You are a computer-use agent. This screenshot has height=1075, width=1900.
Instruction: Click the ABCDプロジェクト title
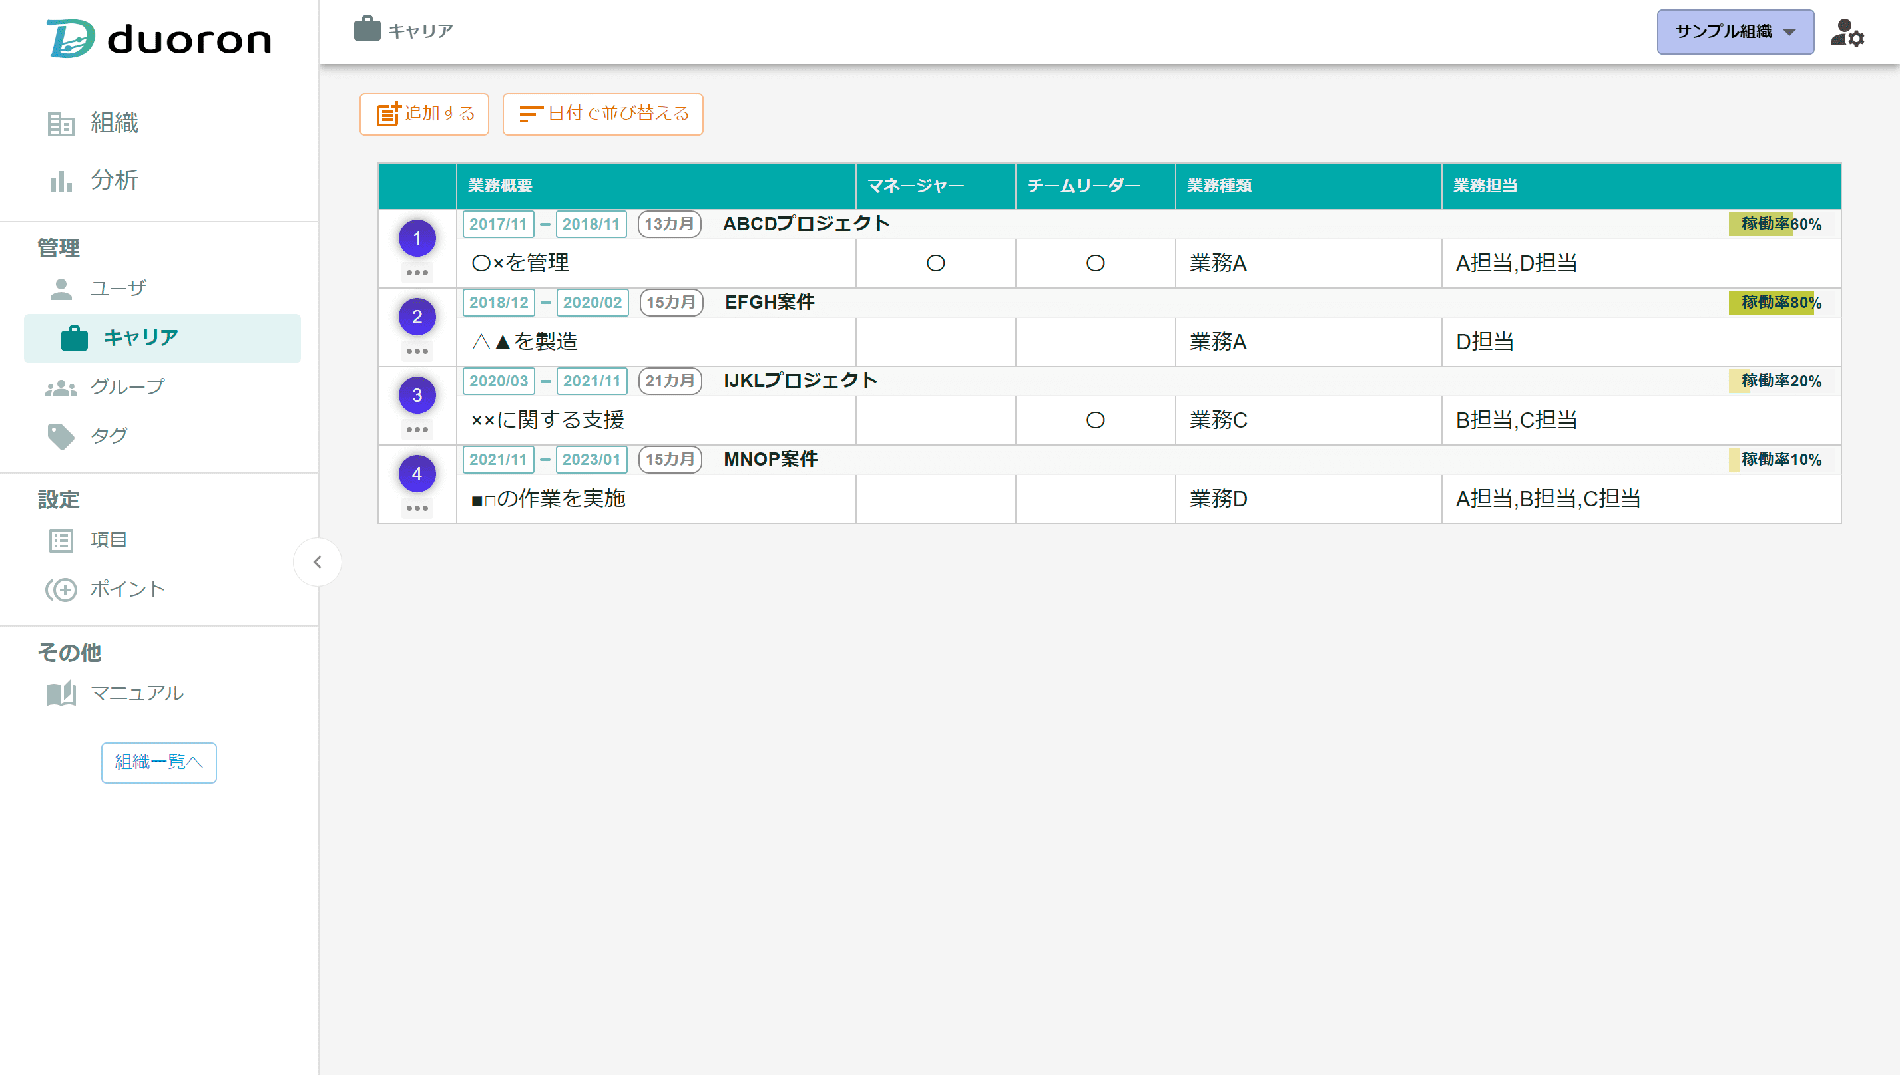pyautogui.click(x=807, y=224)
